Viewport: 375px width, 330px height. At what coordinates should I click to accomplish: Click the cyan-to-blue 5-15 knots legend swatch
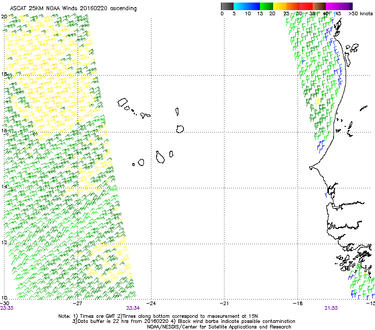(247, 6)
